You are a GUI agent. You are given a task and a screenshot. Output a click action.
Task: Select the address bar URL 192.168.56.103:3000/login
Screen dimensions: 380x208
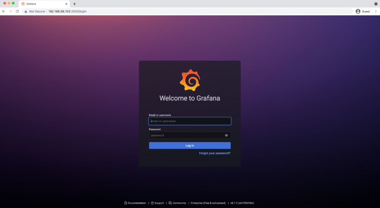(67, 11)
